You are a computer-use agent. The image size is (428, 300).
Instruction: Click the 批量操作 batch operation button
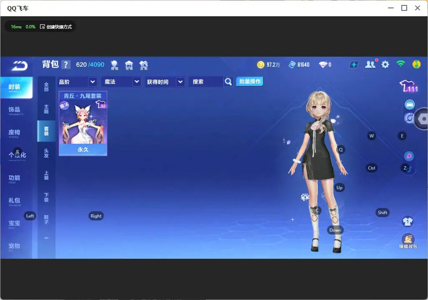click(x=249, y=82)
